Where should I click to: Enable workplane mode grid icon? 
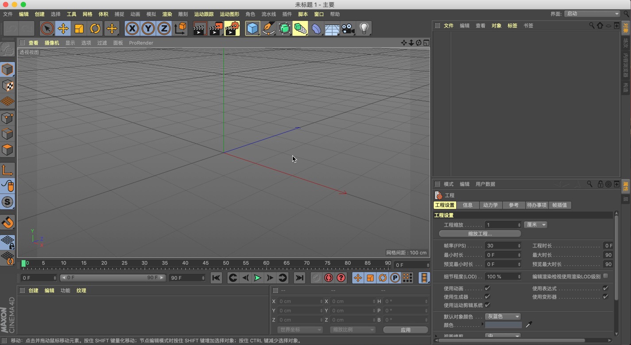8,102
